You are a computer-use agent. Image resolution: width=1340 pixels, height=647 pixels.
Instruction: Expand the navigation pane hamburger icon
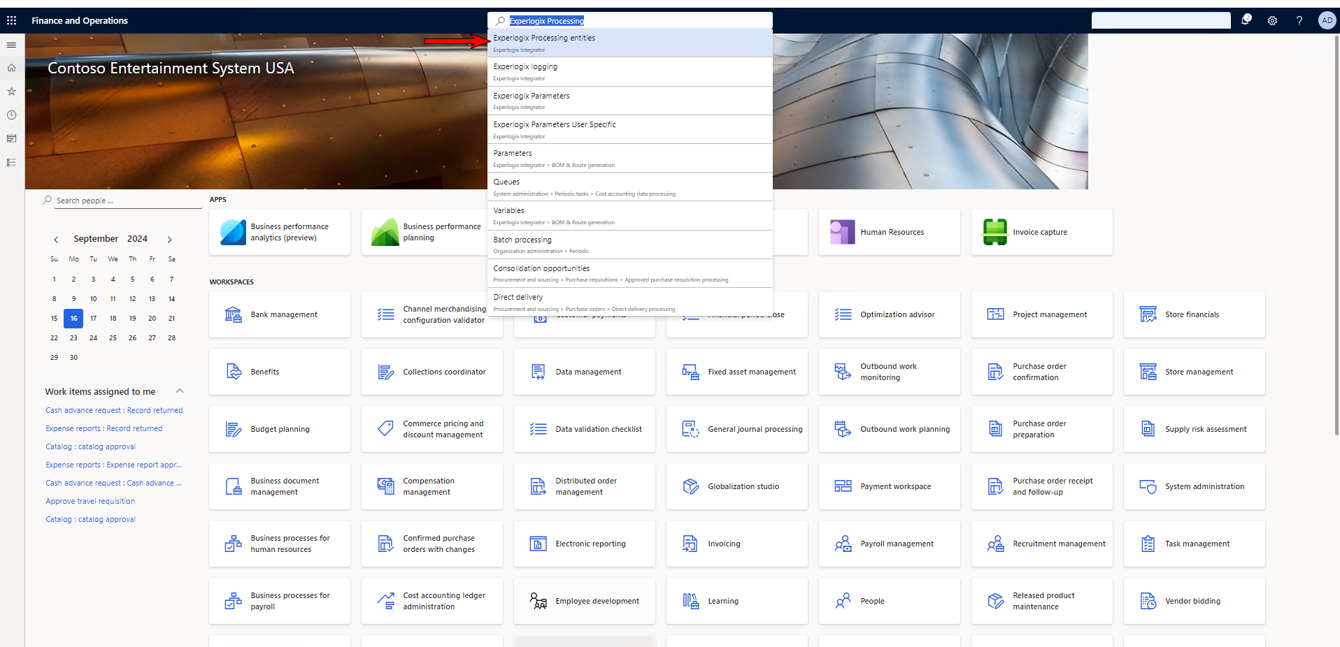pos(11,45)
